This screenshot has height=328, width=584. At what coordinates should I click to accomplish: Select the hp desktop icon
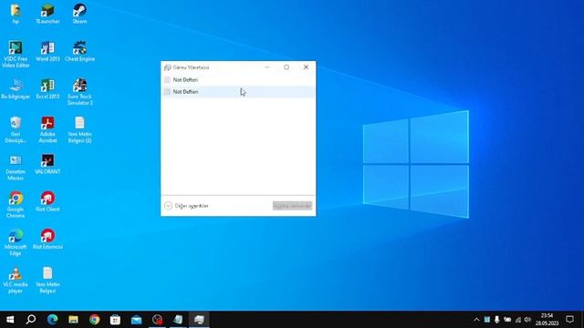(16, 15)
